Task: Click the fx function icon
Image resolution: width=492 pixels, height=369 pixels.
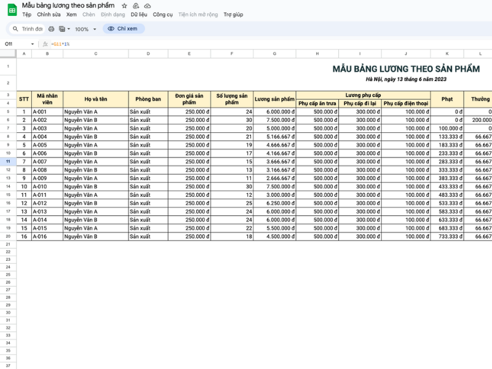Action: (x=46, y=44)
